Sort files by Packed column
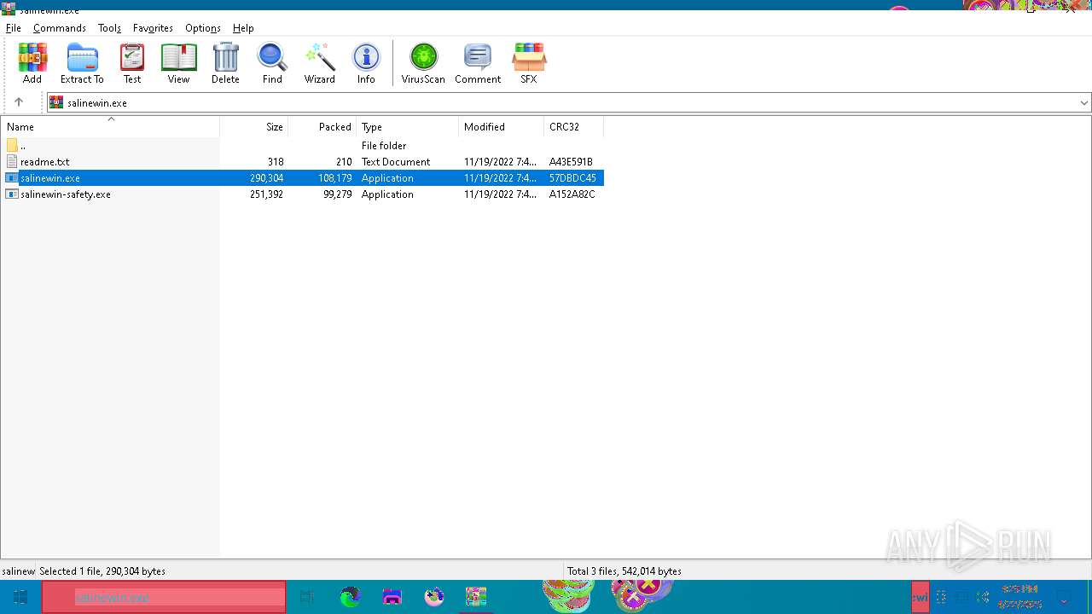This screenshot has width=1092, height=614. [x=322, y=126]
